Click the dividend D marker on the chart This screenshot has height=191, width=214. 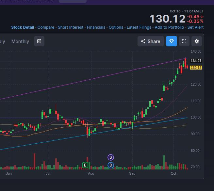pos(111,165)
